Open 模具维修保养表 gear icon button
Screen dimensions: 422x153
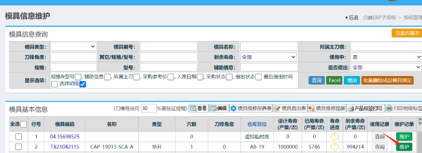click(251, 108)
